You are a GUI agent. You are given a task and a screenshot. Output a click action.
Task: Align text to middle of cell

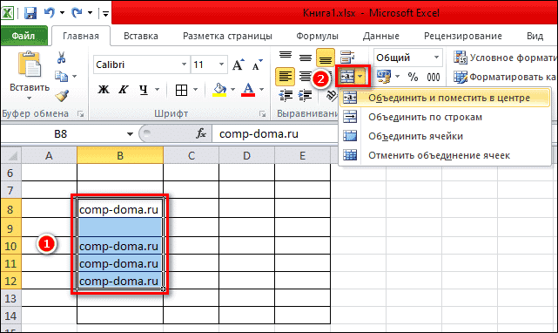tap(306, 57)
